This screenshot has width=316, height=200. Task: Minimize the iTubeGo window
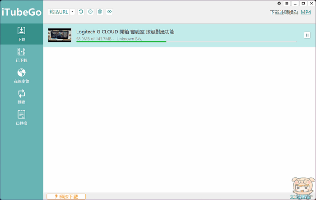pyautogui.click(x=295, y=4)
